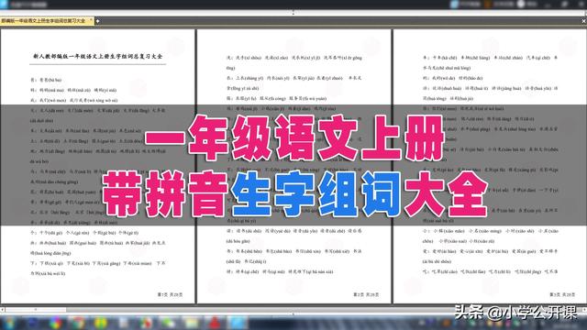Close the yellow document tab
The image size is (587, 330).
point(91,20)
